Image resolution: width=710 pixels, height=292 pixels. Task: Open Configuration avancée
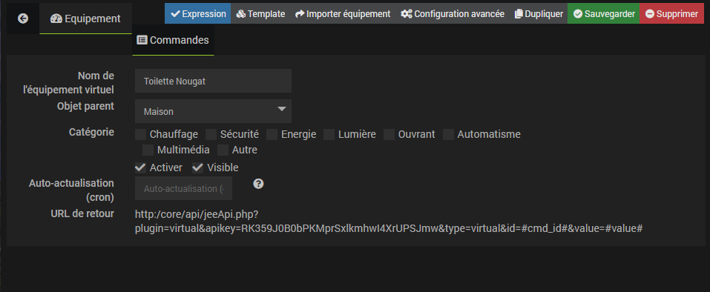point(453,13)
